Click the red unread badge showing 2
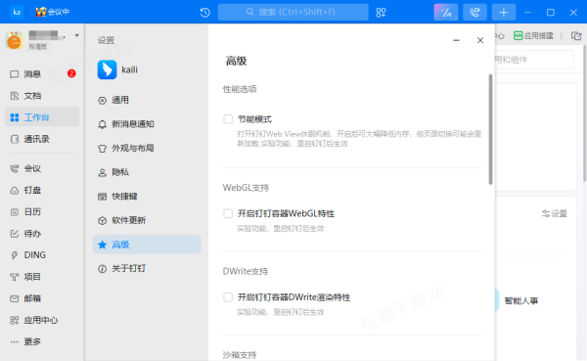The image size is (587, 361). pyautogui.click(x=71, y=73)
